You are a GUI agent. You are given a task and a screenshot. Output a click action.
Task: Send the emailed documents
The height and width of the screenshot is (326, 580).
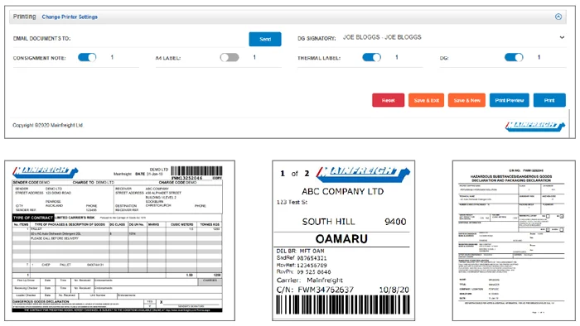point(265,39)
